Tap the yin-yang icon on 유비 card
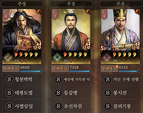Image resolution: width=143 pixels, height=113 pixels. tap(88, 12)
